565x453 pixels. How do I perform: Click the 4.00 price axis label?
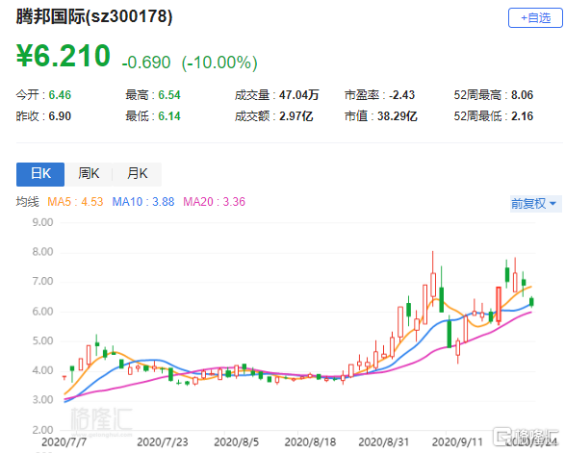point(42,370)
